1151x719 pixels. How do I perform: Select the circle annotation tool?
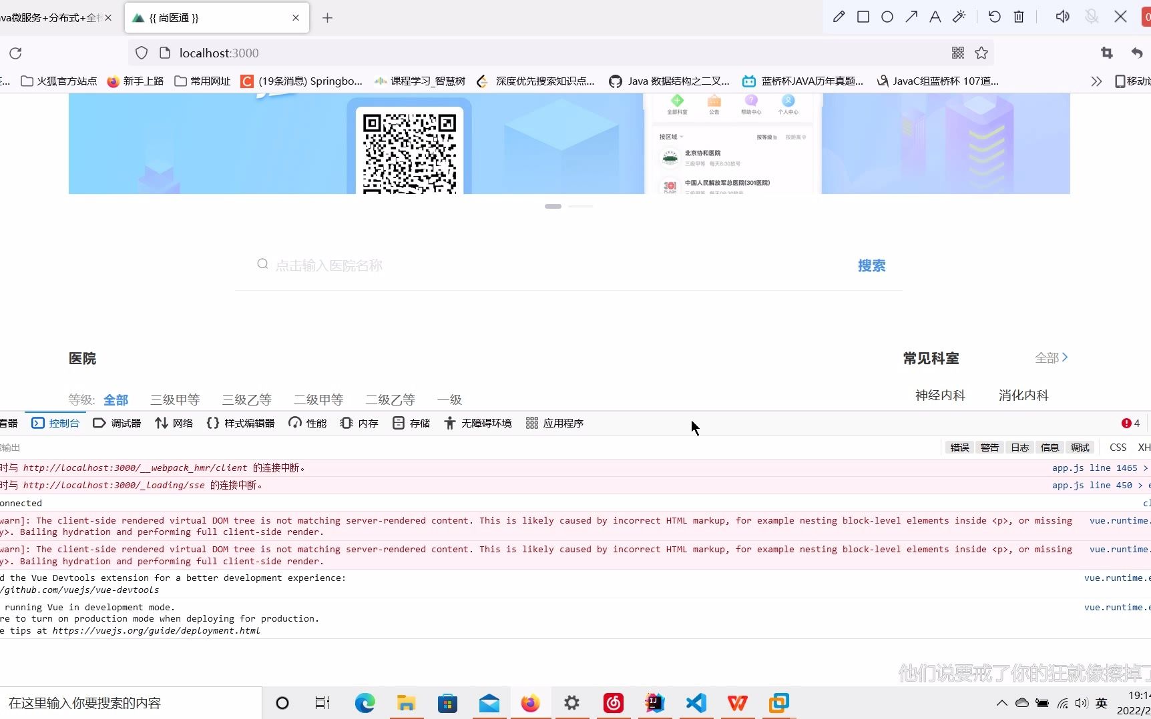click(887, 17)
